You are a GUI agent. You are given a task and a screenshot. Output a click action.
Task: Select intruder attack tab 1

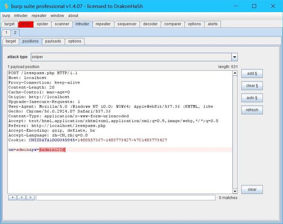[x=7, y=33]
